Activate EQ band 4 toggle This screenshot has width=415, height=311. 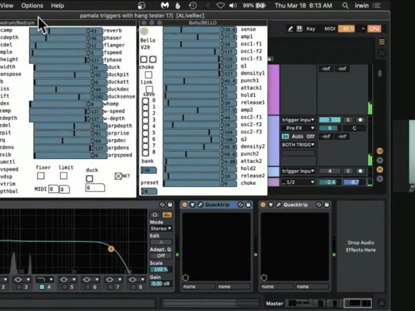point(42,287)
